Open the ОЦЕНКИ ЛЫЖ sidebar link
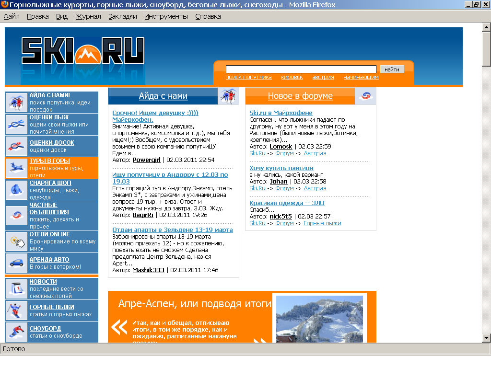The height and width of the screenshot is (368, 491). 49,117
